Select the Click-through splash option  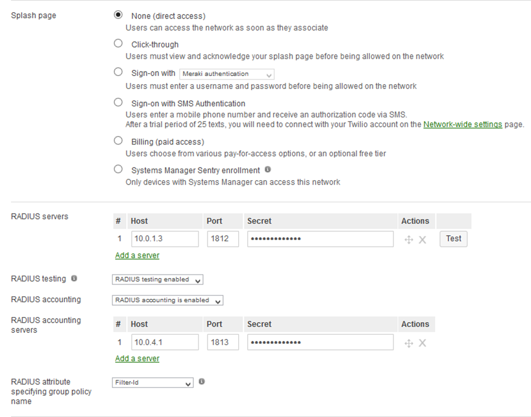(x=118, y=43)
